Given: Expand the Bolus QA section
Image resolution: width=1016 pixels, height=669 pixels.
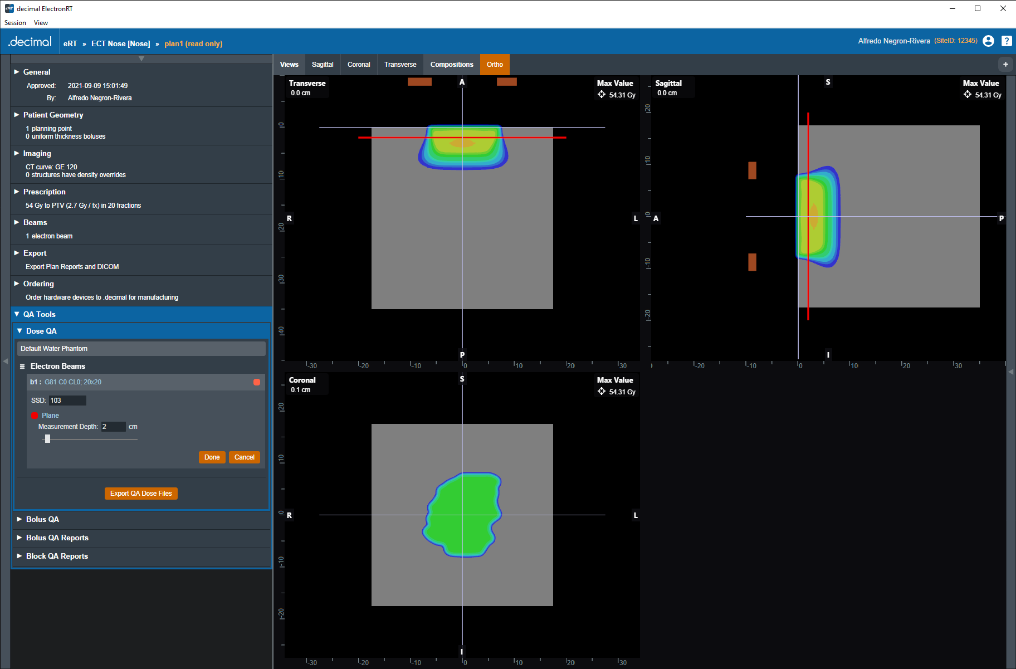Looking at the screenshot, I should point(42,519).
